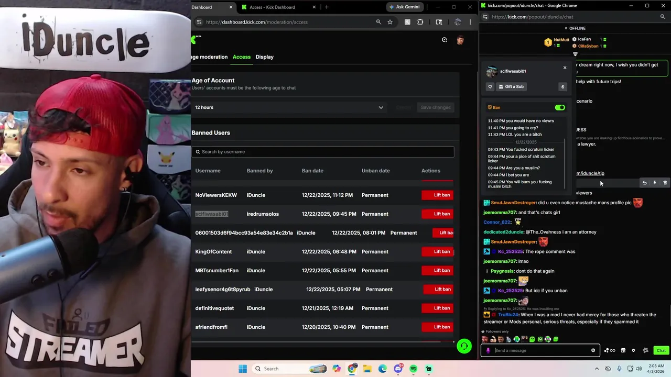Lift ban for NoViewersKEKW
This screenshot has width=671, height=377.
(438, 195)
